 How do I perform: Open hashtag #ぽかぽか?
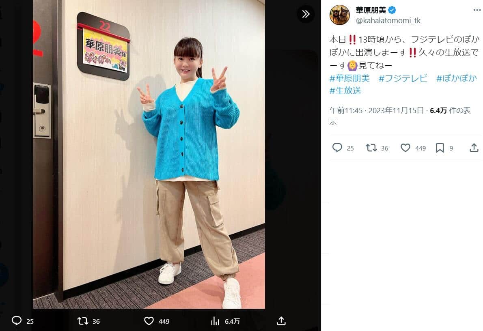pyautogui.click(x=457, y=78)
